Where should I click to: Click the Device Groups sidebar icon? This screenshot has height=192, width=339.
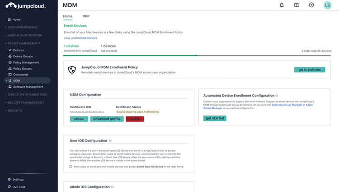click(10, 56)
